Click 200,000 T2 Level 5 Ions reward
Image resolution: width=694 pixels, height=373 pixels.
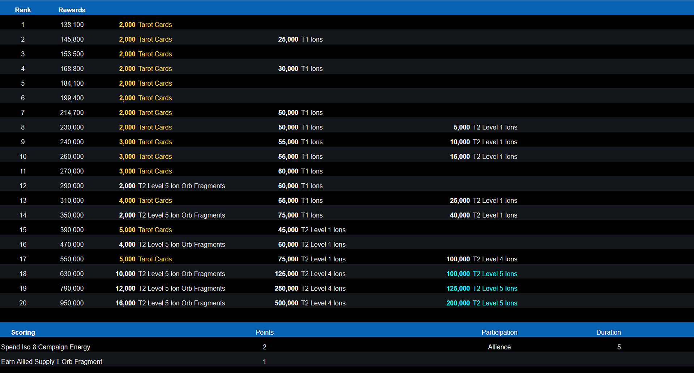[482, 303]
